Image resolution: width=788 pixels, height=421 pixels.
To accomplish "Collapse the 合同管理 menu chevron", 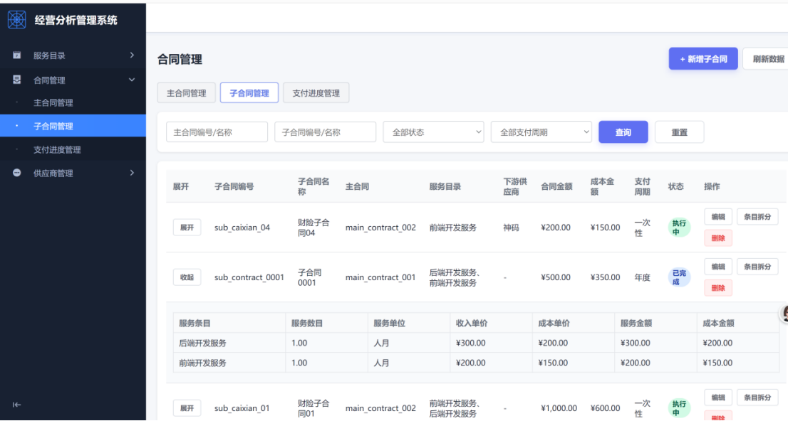I will pos(132,80).
